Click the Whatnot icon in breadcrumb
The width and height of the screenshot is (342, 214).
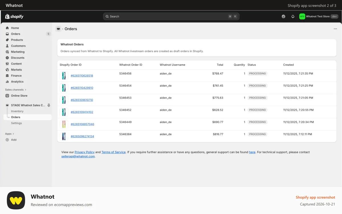click(x=58, y=29)
